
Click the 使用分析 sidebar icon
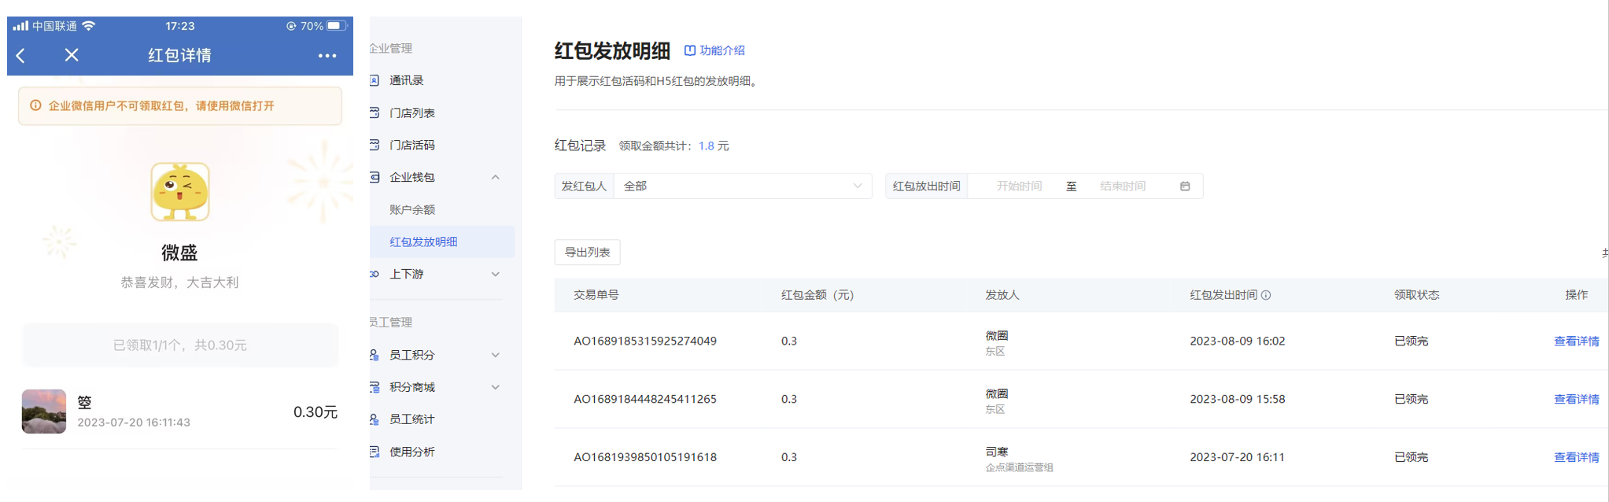coord(375,452)
